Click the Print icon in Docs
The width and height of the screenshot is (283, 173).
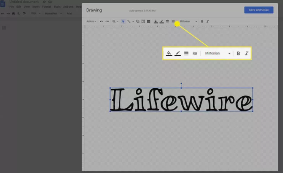coord(14,14)
